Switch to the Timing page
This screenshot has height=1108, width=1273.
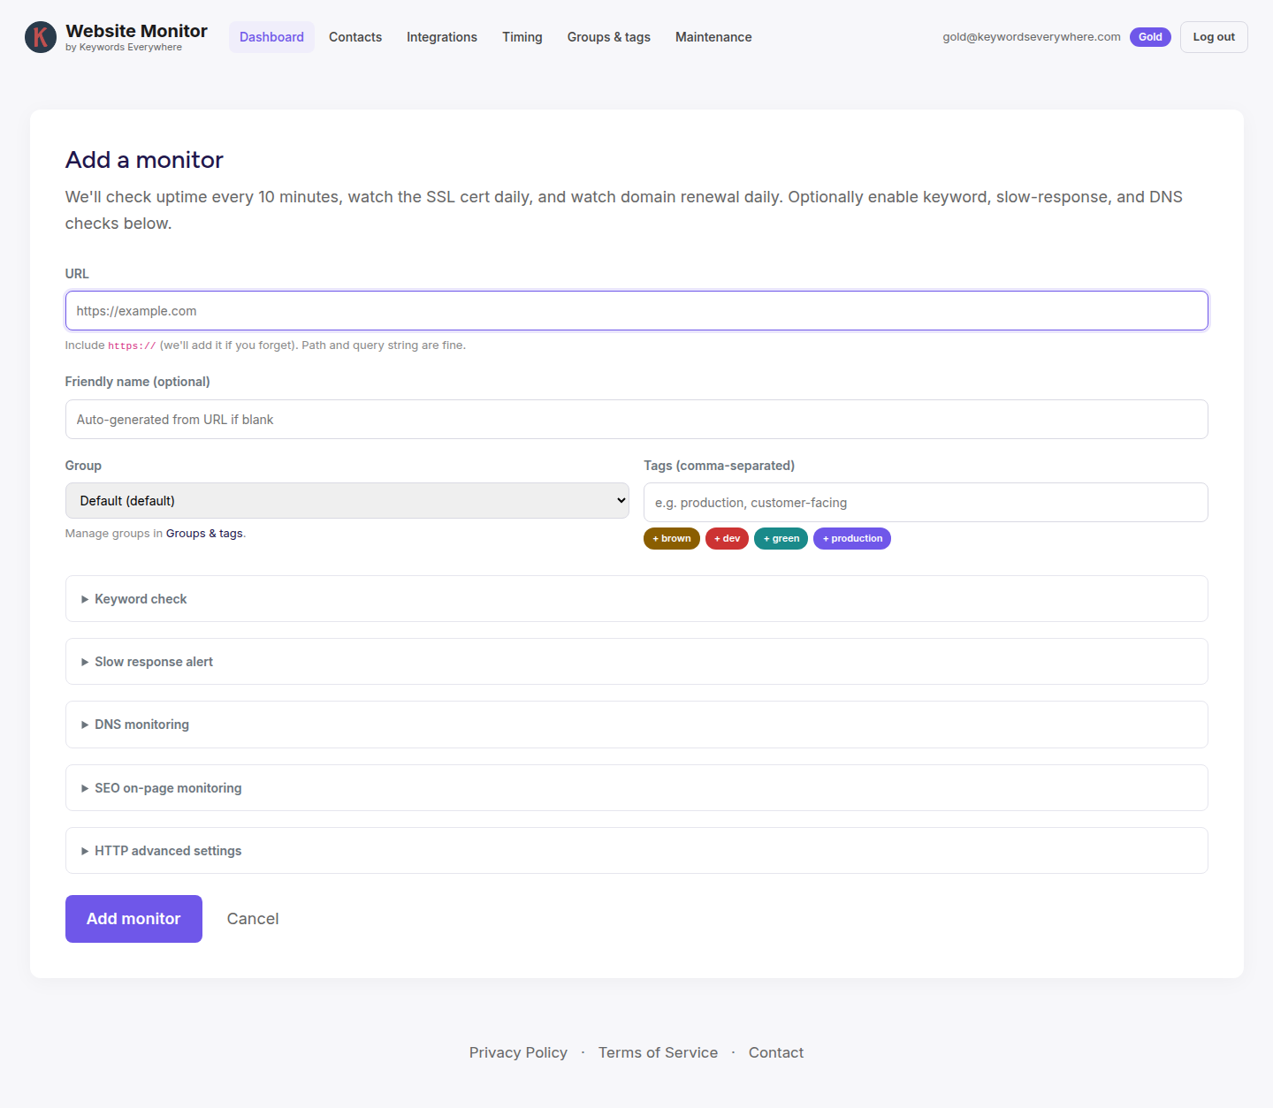pos(522,37)
